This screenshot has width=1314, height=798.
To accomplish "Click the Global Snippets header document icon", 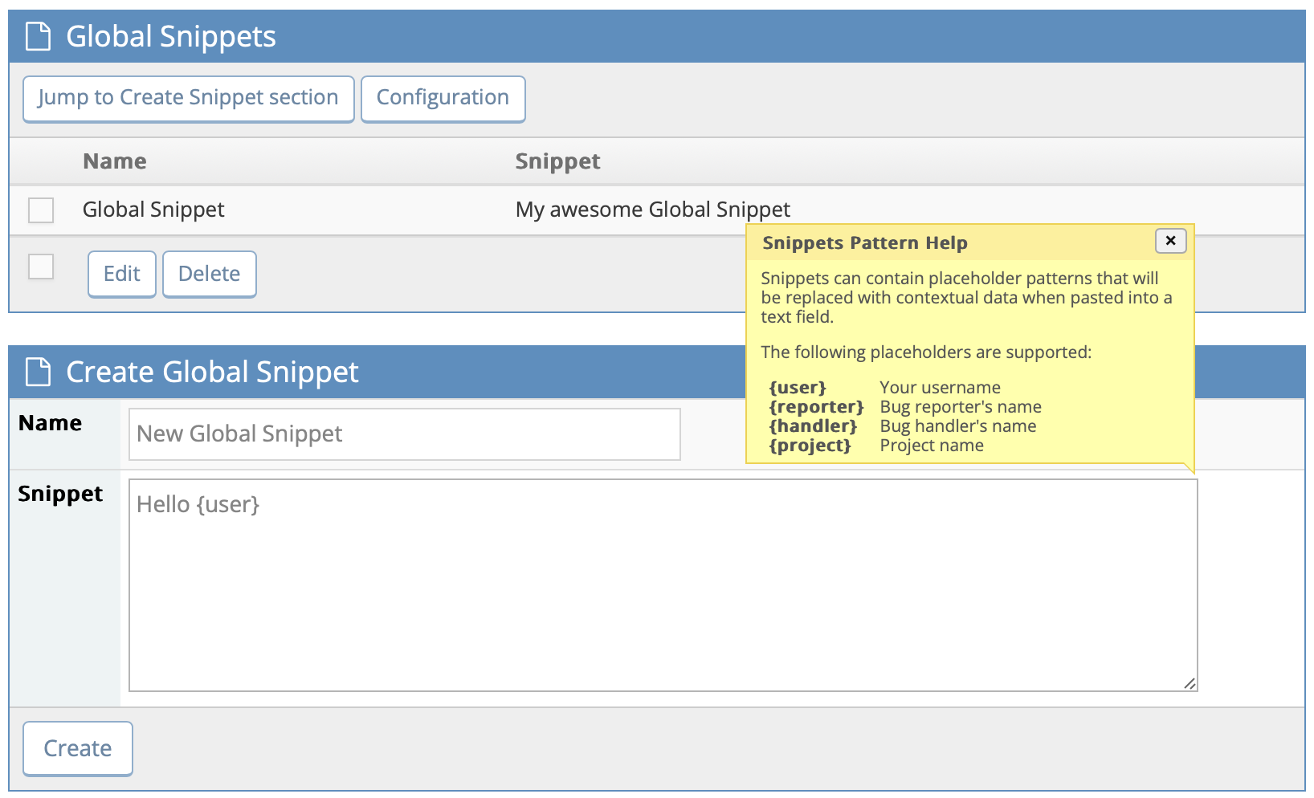I will (x=38, y=36).
